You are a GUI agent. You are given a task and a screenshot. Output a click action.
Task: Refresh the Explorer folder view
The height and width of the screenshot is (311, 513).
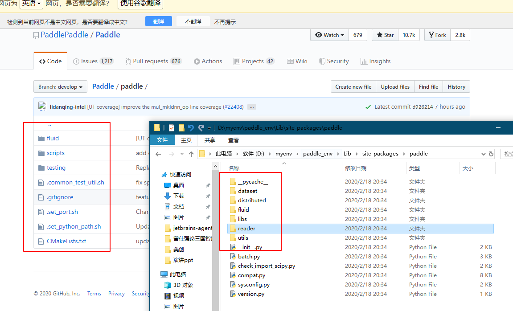[x=491, y=154]
